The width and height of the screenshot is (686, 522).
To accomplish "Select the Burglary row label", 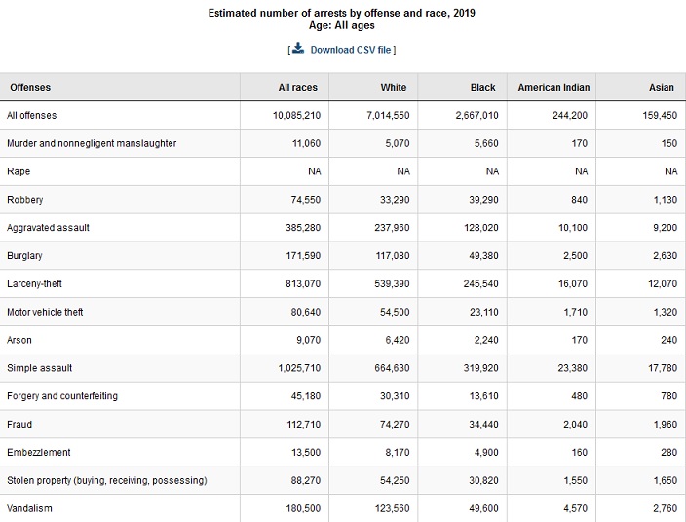I will click(25, 256).
